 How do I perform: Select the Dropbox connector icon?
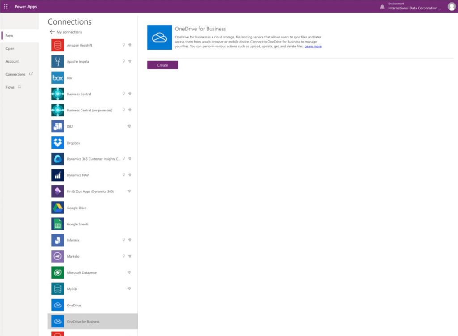tap(58, 143)
